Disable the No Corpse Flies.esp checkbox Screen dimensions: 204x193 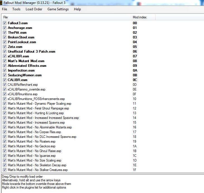(4, 132)
